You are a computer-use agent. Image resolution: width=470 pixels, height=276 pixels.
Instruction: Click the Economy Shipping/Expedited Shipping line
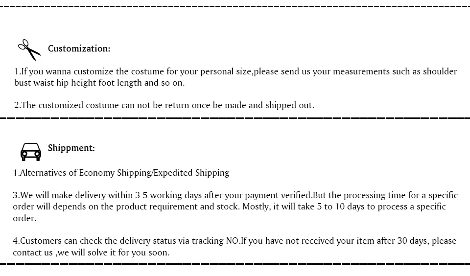pyautogui.click(x=121, y=173)
